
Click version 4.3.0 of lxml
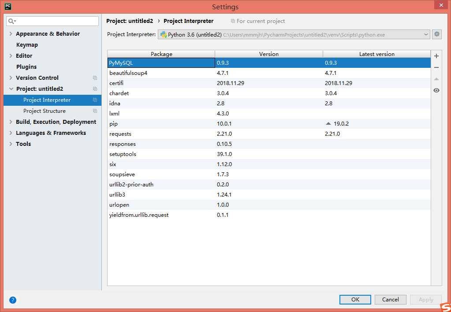pyautogui.click(x=223, y=114)
